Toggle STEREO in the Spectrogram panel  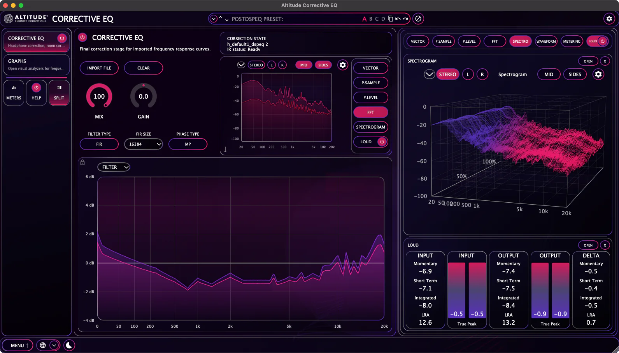(x=448, y=74)
